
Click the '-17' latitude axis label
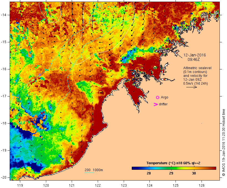(4, 96)
